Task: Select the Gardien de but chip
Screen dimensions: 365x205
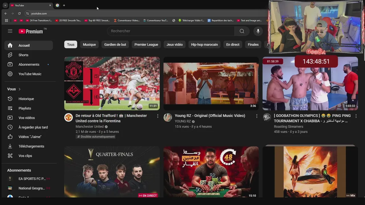Action: (115, 44)
